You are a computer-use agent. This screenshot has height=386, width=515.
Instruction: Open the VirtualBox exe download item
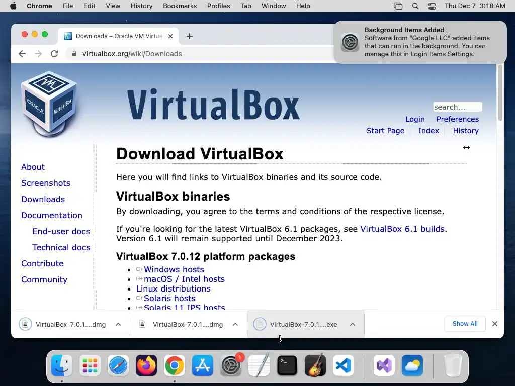pos(295,324)
